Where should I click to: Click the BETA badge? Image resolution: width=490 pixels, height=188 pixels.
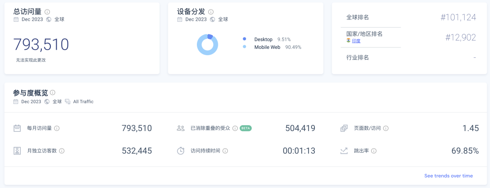click(245, 128)
